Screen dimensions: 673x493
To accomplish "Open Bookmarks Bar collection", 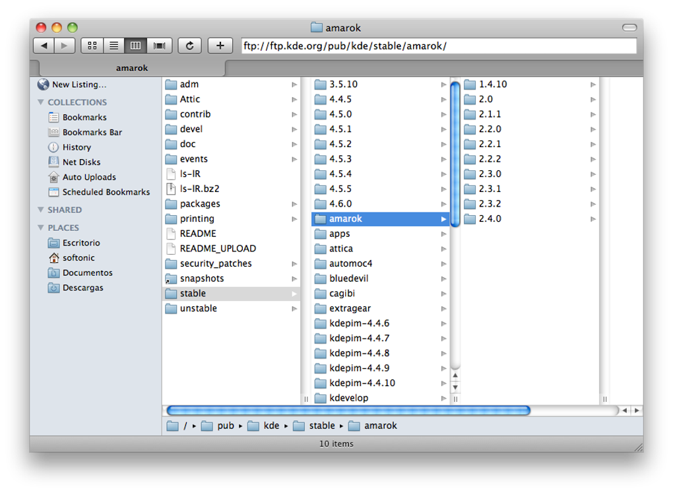I will tap(85, 132).
